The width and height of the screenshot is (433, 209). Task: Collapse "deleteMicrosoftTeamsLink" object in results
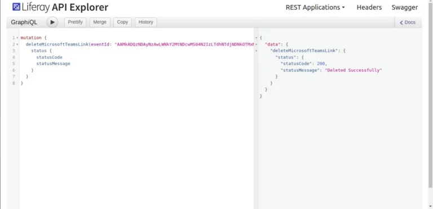(257, 51)
